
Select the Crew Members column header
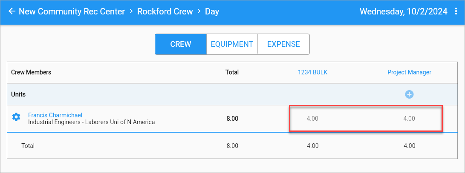click(x=31, y=72)
